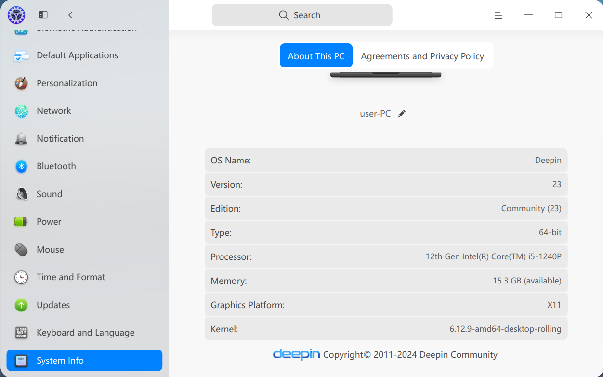Click the laptop image under the tabs
603x377 pixels.
click(x=386, y=74)
